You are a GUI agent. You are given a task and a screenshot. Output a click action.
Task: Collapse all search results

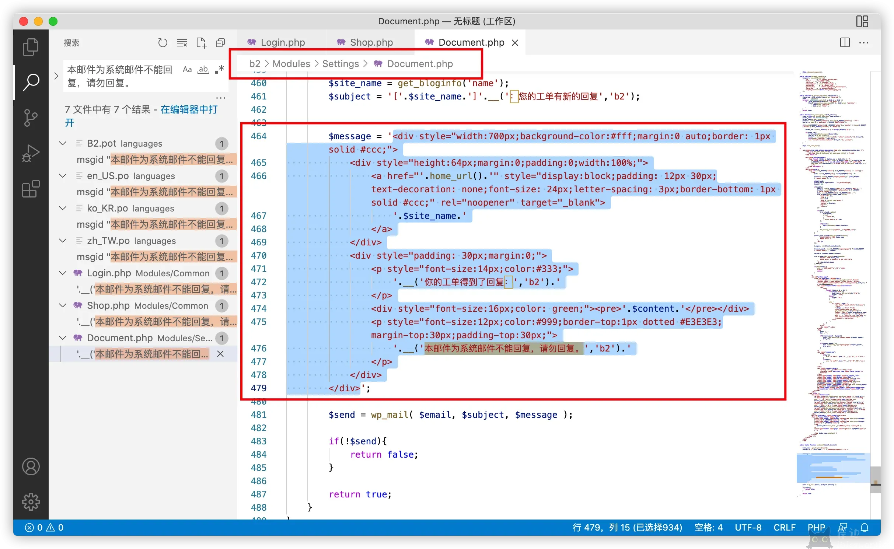(x=220, y=43)
